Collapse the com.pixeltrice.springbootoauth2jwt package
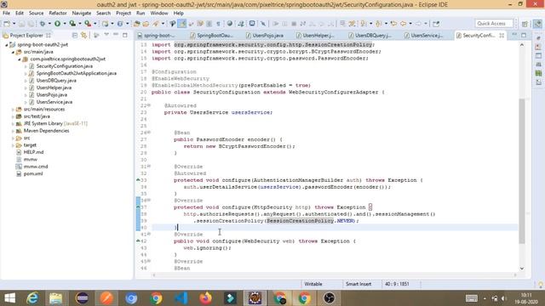Viewport: 545px width, 306px height. 19,59
